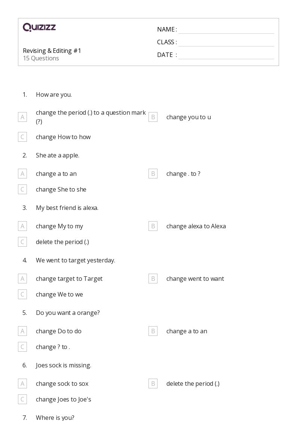Image resolution: width=297 pixels, height=421 pixels.
Task: Mark 'change Do to do' box
Action: point(22,331)
